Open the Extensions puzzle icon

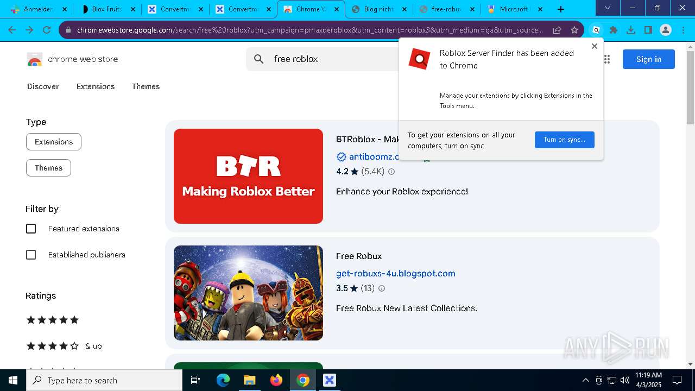click(614, 30)
